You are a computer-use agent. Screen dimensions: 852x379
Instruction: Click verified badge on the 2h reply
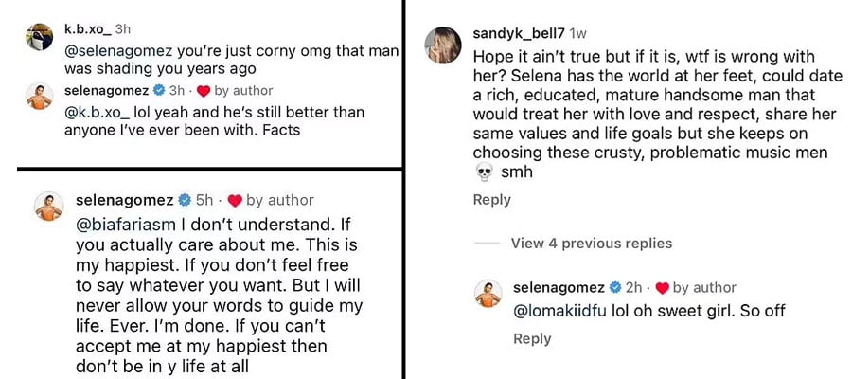tap(615, 287)
